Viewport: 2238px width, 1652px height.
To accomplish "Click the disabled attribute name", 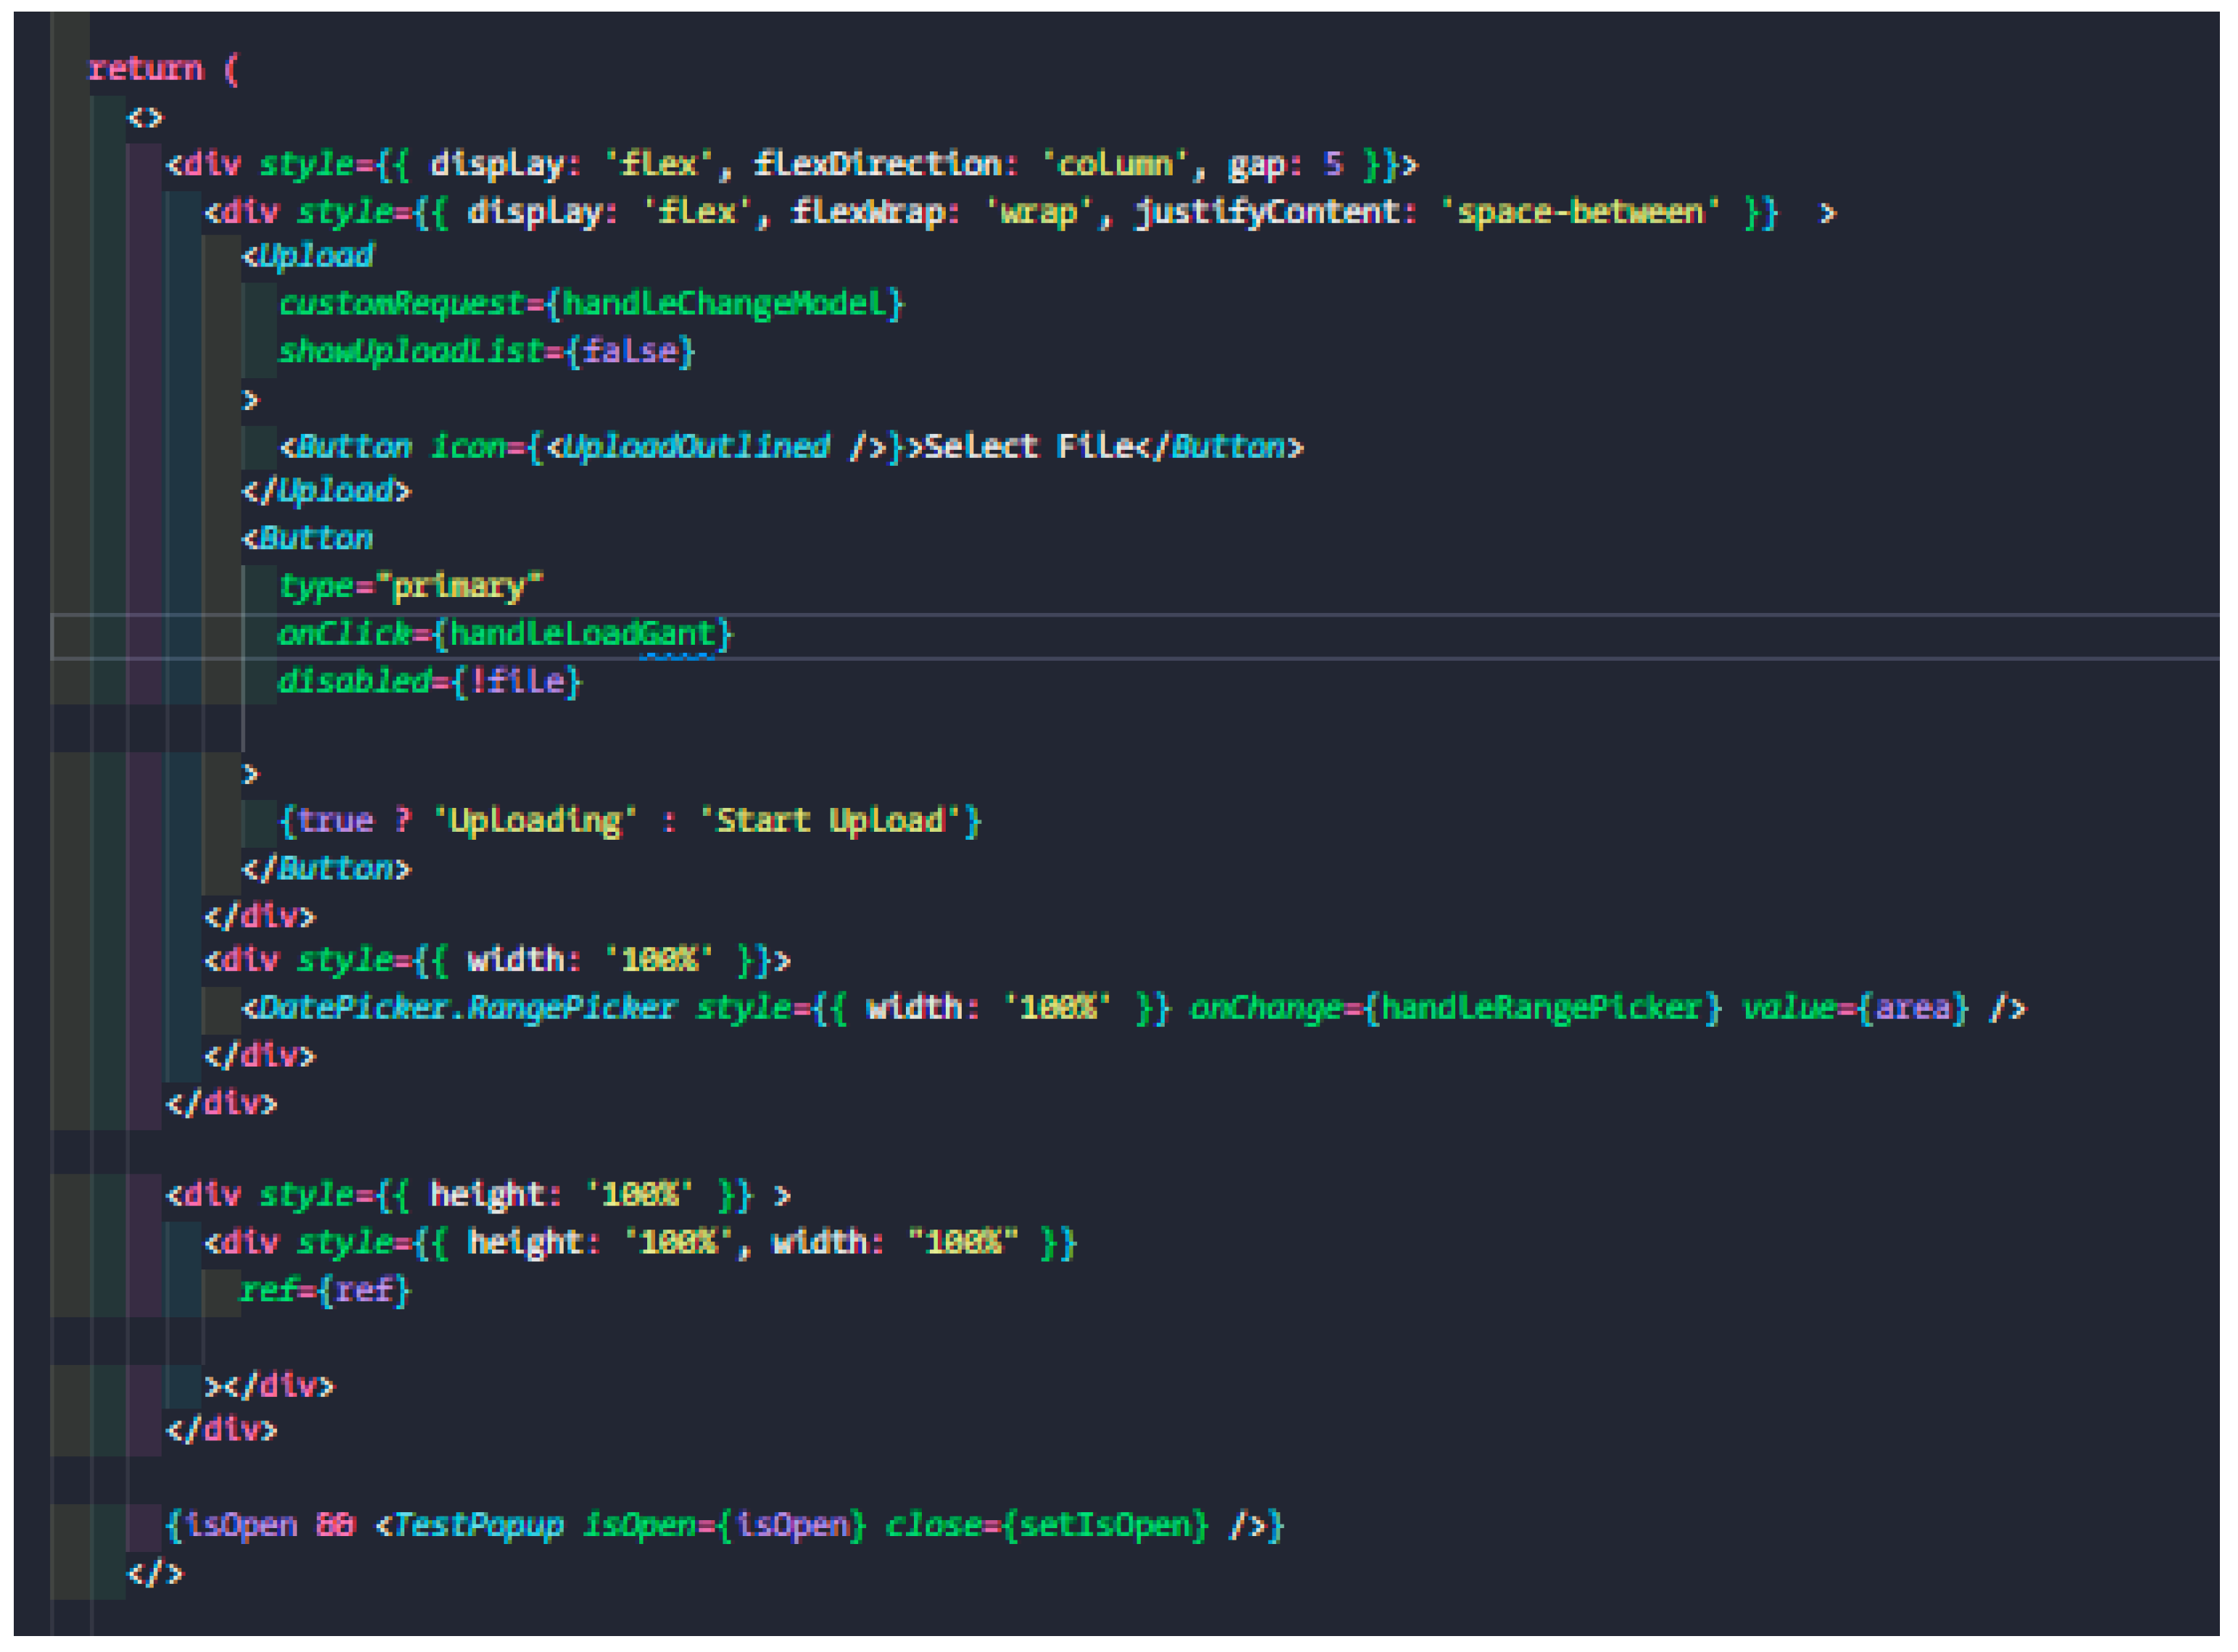I will click(353, 682).
